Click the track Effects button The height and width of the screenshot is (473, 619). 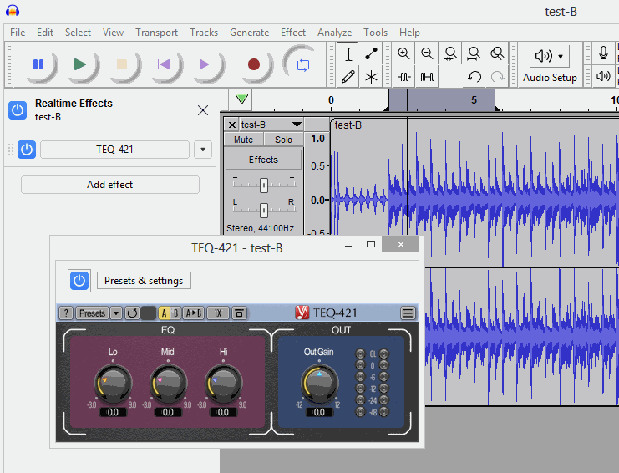tap(263, 160)
